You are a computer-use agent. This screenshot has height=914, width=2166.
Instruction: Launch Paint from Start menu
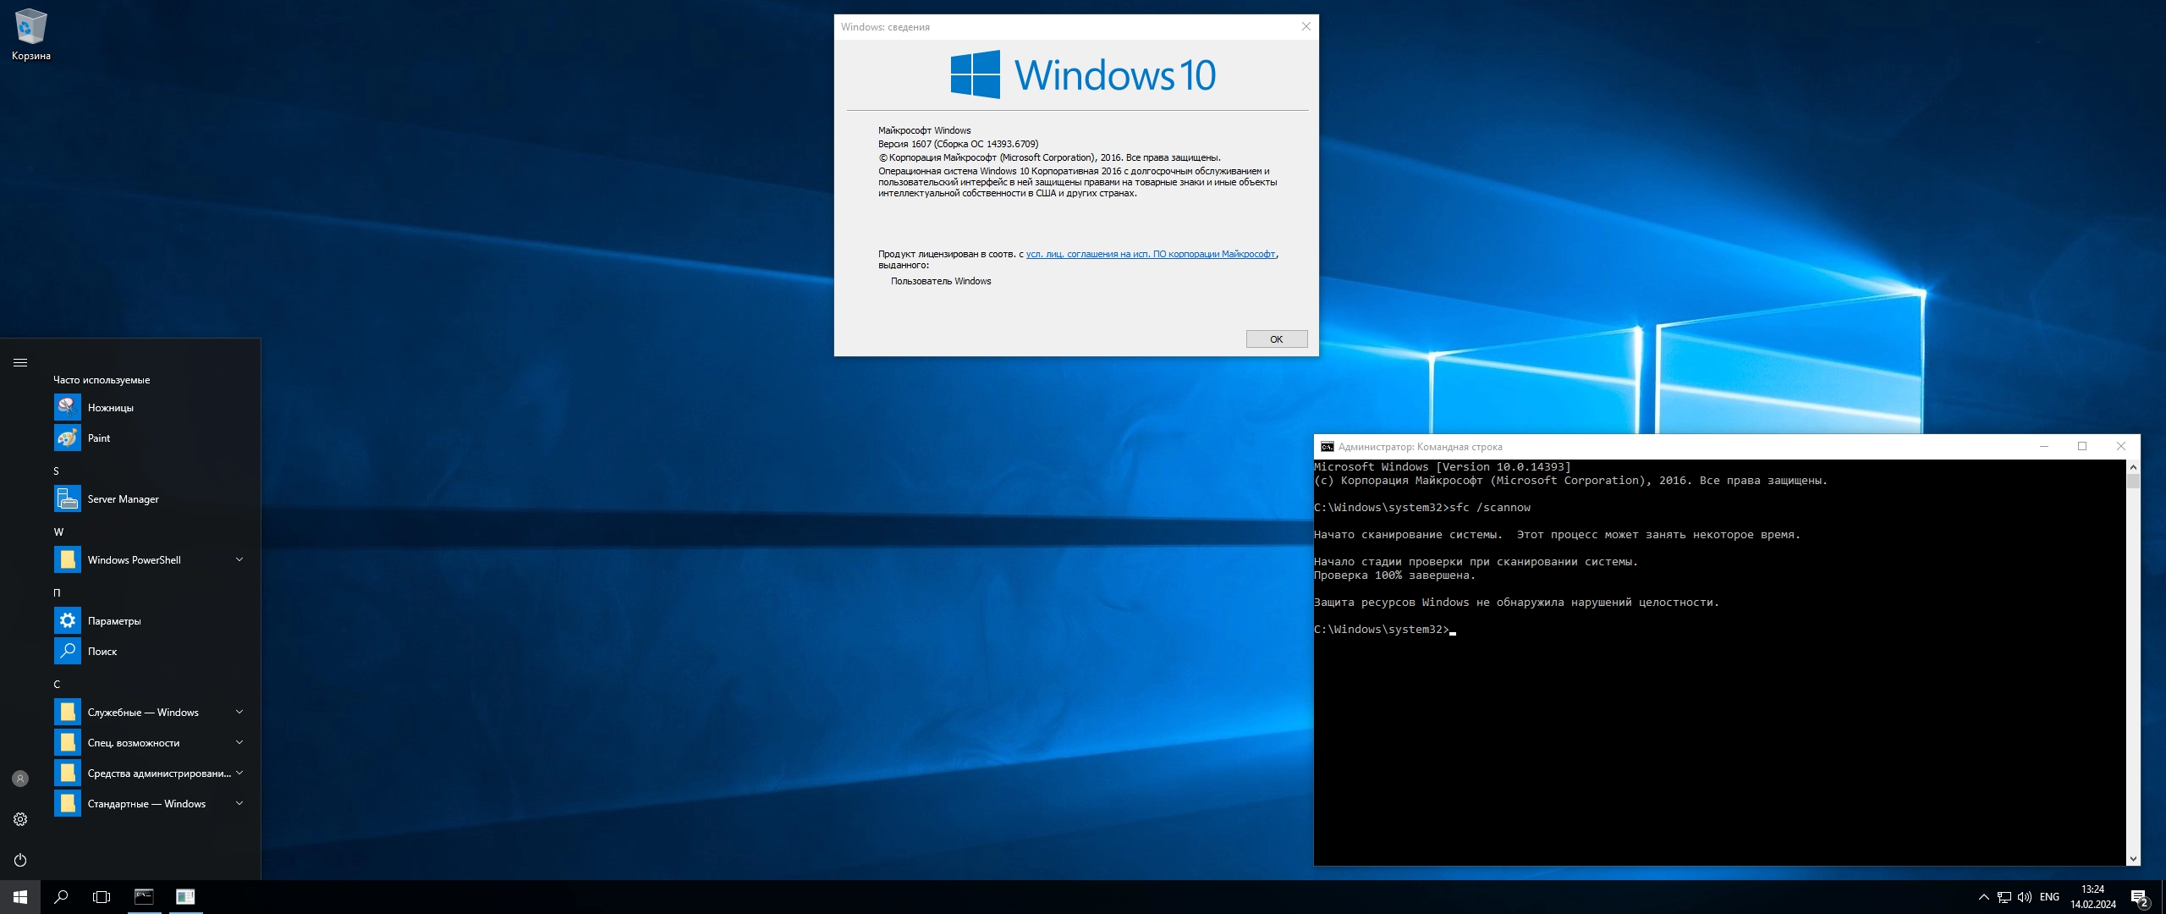tap(99, 438)
